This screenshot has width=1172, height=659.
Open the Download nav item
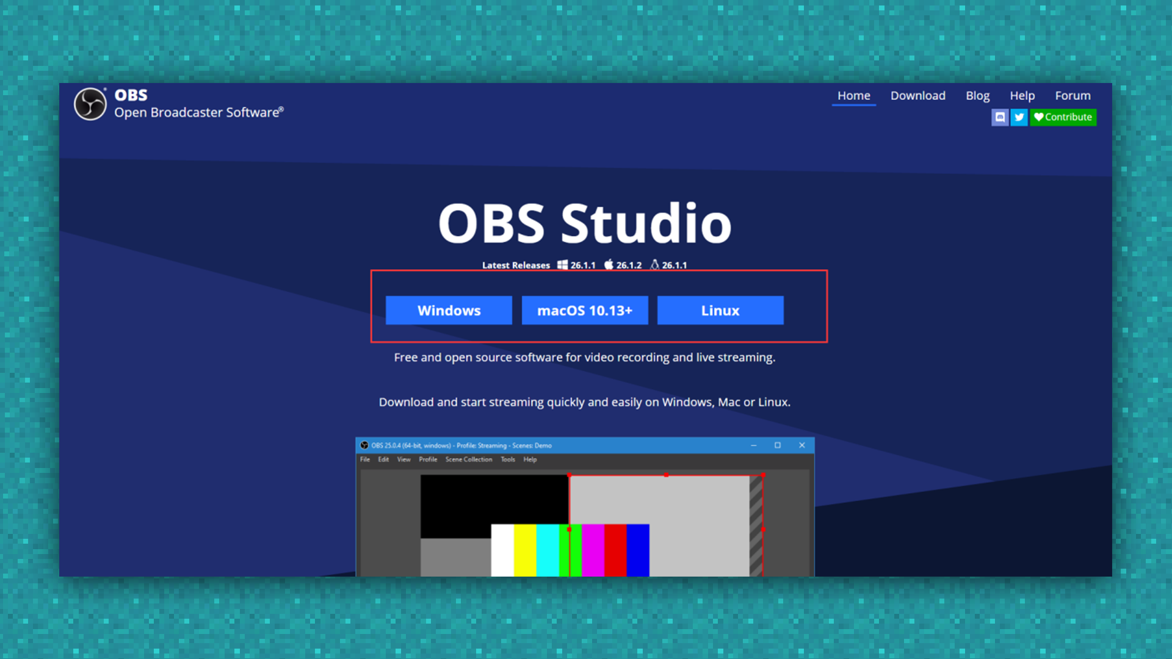(x=917, y=96)
